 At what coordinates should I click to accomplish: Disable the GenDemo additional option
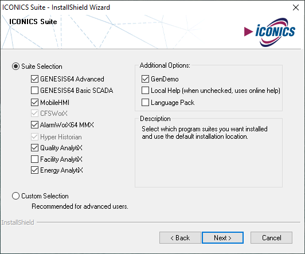145,79
